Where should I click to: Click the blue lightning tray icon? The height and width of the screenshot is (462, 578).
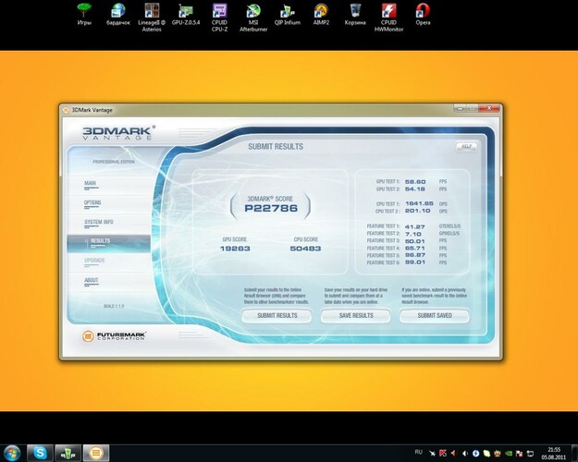tap(476, 453)
